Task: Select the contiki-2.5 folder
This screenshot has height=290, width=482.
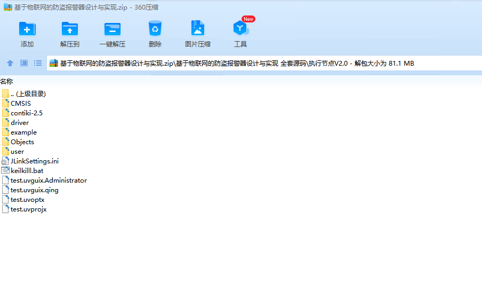Action: coord(22,113)
